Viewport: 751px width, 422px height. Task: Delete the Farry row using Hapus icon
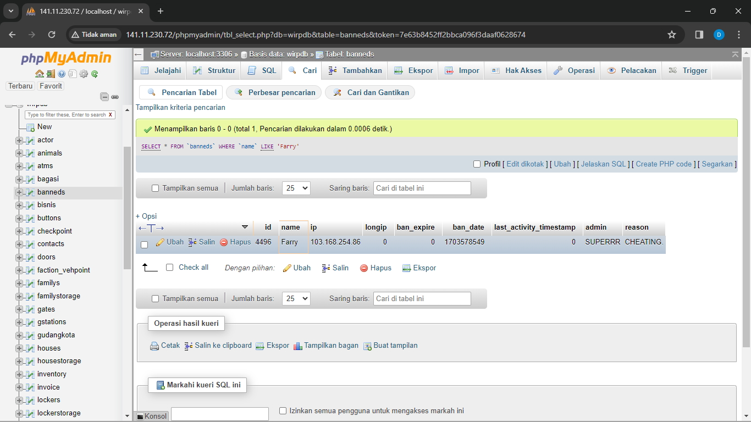click(224, 242)
